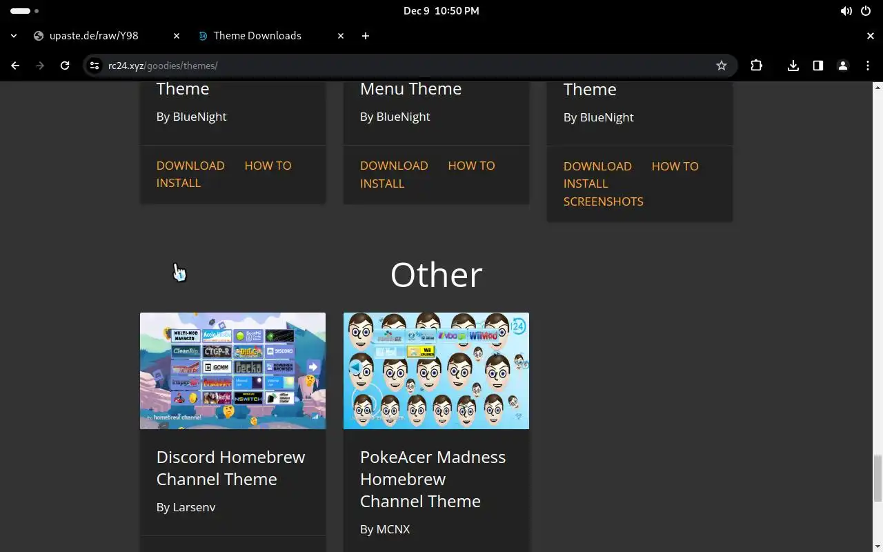Image resolution: width=883 pixels, height=552 pixels.
Task: Select the 'PokeAcer Madness Homebrew Channel Theme' title
Action: point(433,479)
